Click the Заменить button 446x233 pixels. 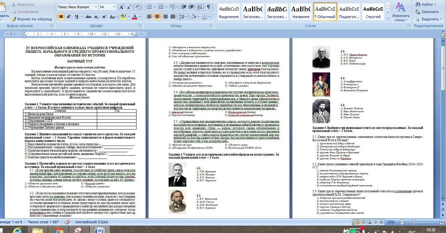[427, 12]
